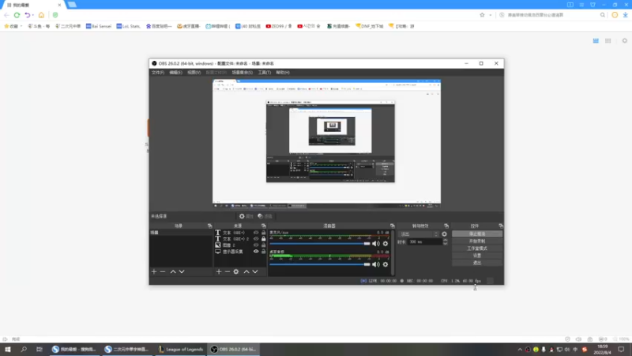This screenshot has height=356, width=632.
Task: Select the scene entry in the Scenes list
Action: pos(181,233)
